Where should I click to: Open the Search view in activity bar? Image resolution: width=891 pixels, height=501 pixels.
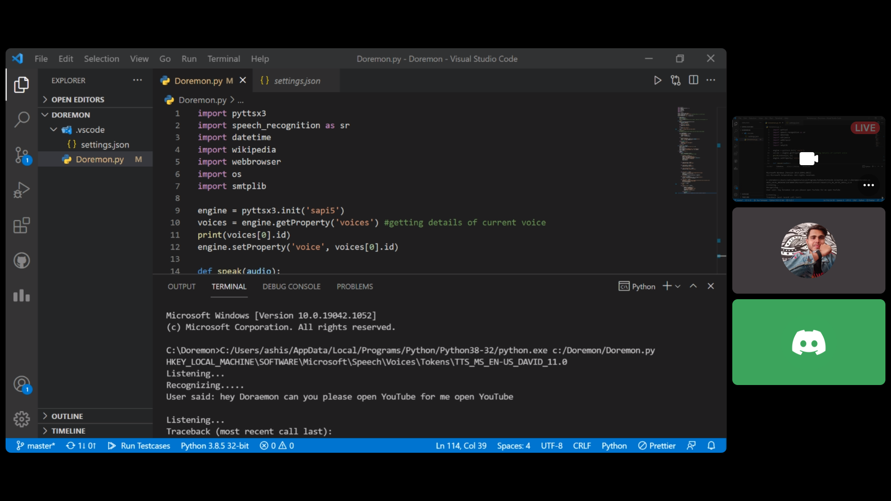(21, 120)
